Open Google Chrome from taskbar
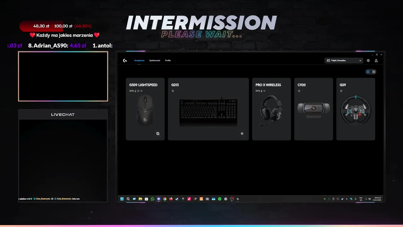The height and width of the screenshot is (227, 403). (165, 199)
